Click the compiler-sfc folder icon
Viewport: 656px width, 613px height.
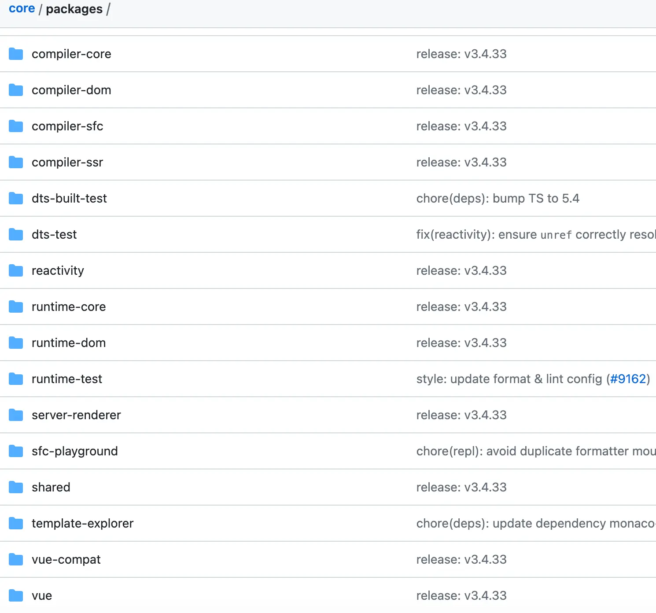(x=16, y=126)
